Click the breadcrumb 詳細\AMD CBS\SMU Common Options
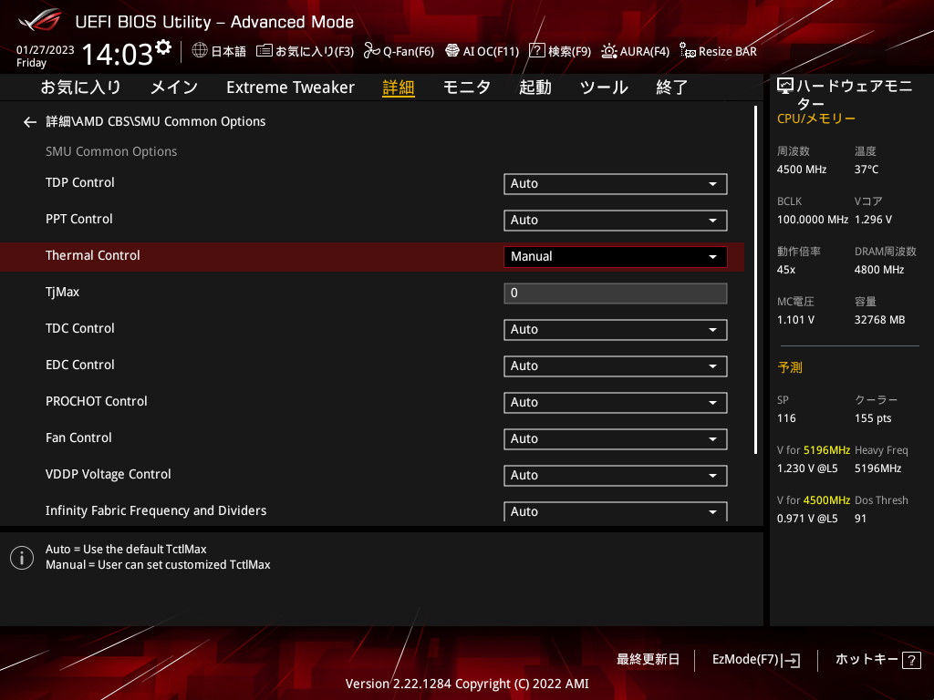 (x=155, y=121)
